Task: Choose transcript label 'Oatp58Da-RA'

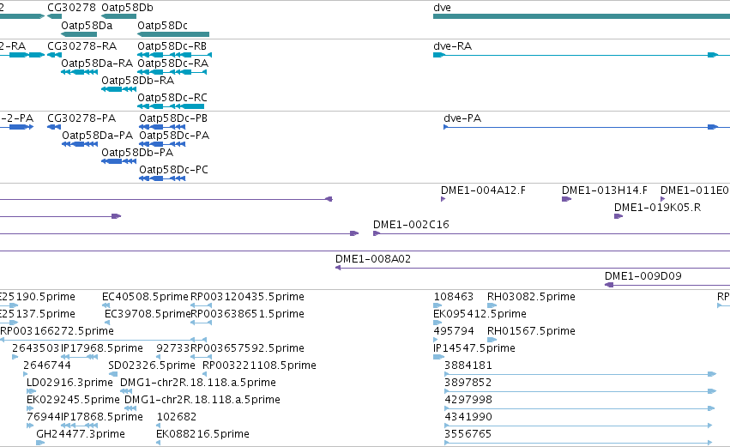Action: (x=97, y=63)
